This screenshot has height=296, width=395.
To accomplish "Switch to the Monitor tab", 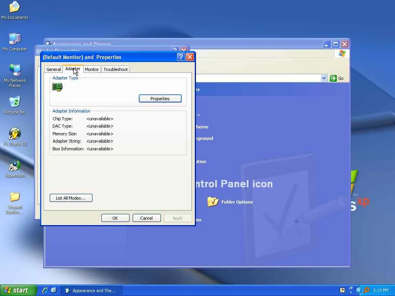I will (x=92, y=69).
